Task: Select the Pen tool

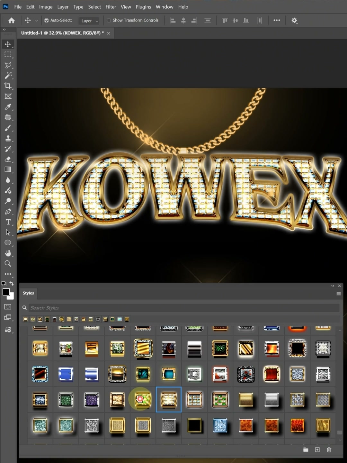Action: 8,212
